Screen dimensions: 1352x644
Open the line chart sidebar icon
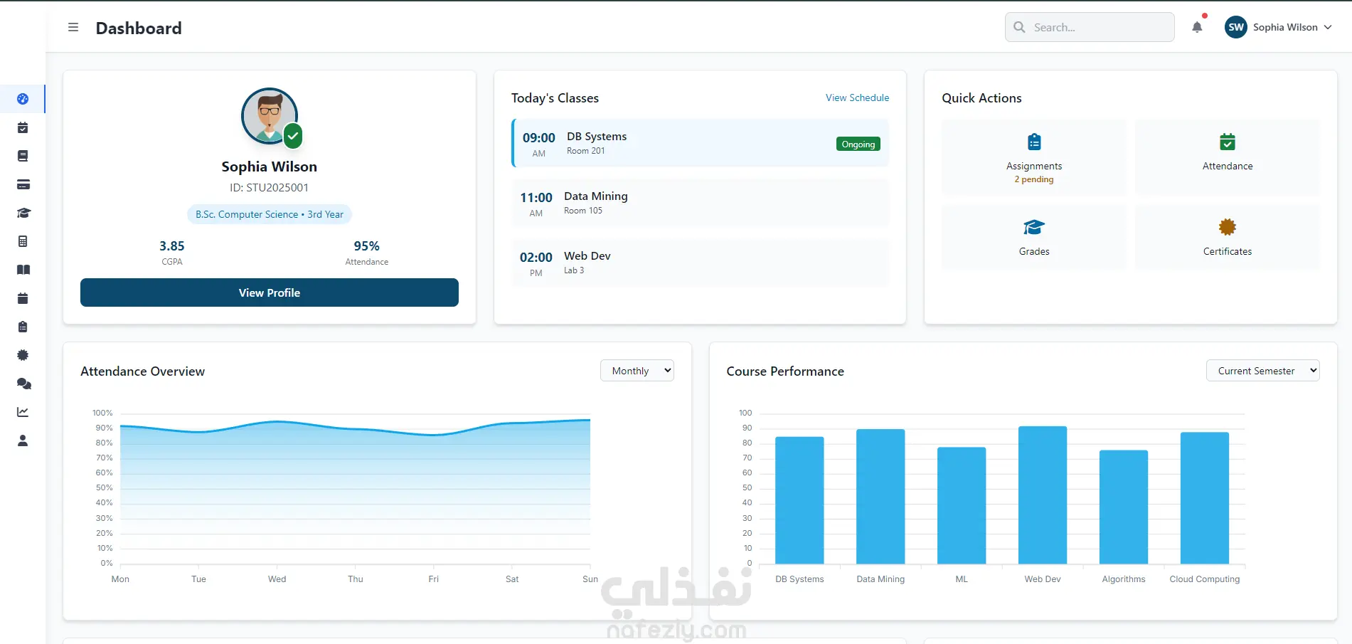coord(23,412)
